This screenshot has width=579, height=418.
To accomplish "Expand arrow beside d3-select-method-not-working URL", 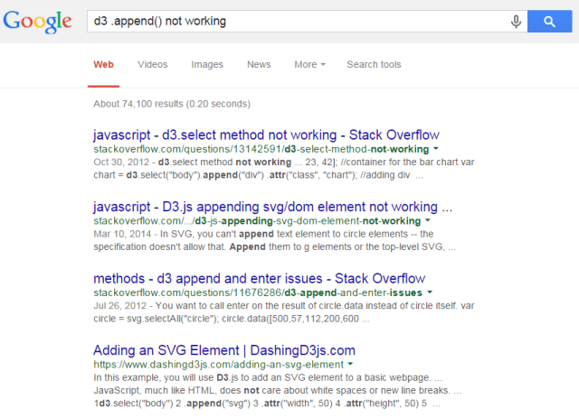I will (436, 149).
